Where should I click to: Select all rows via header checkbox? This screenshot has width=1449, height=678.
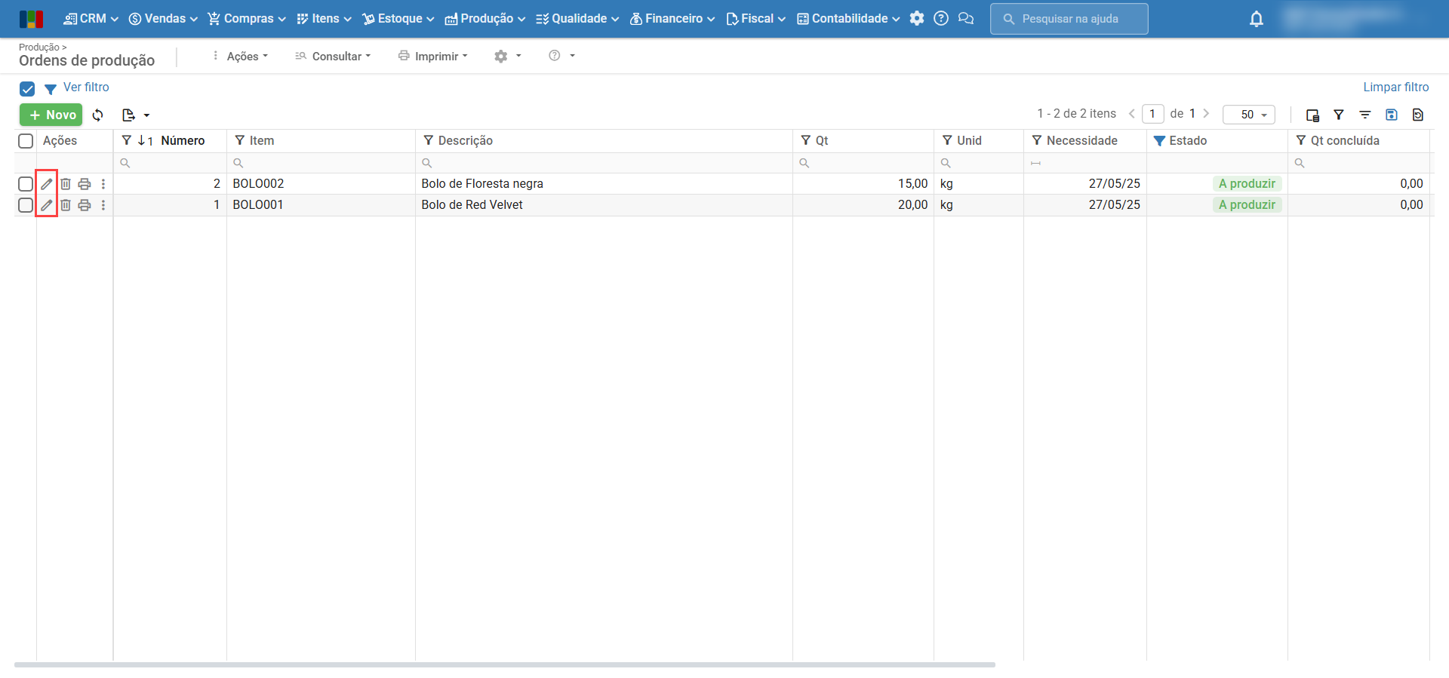coord(26,141)
